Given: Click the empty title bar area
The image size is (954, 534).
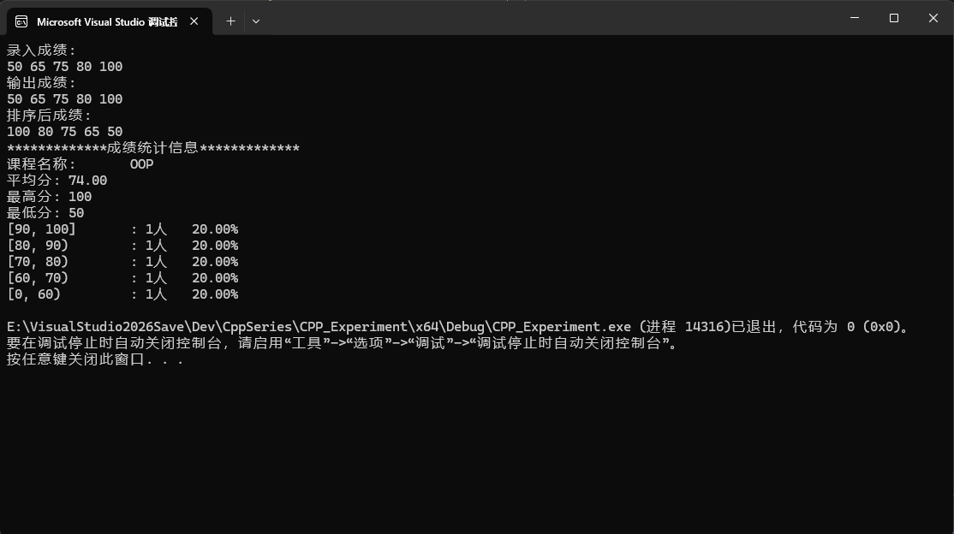Looking at the screenshot, I should coord(547,18).
